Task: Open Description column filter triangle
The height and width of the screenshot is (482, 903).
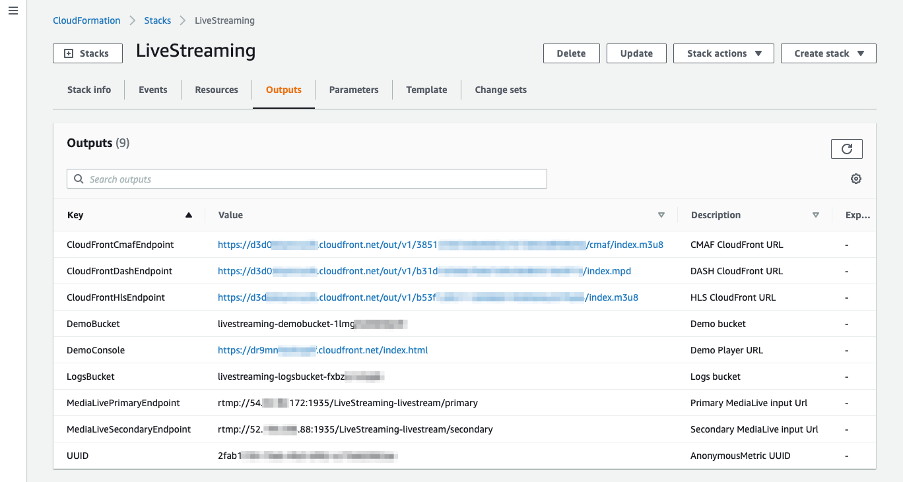Action: pyautogui.click(x=816, y=215)
